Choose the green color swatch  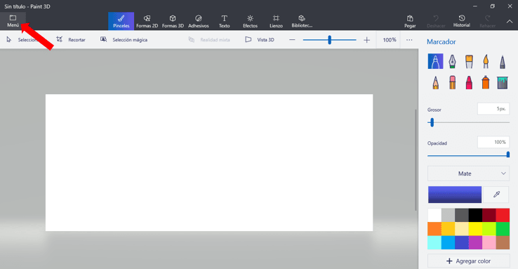[x=503, y=229]
